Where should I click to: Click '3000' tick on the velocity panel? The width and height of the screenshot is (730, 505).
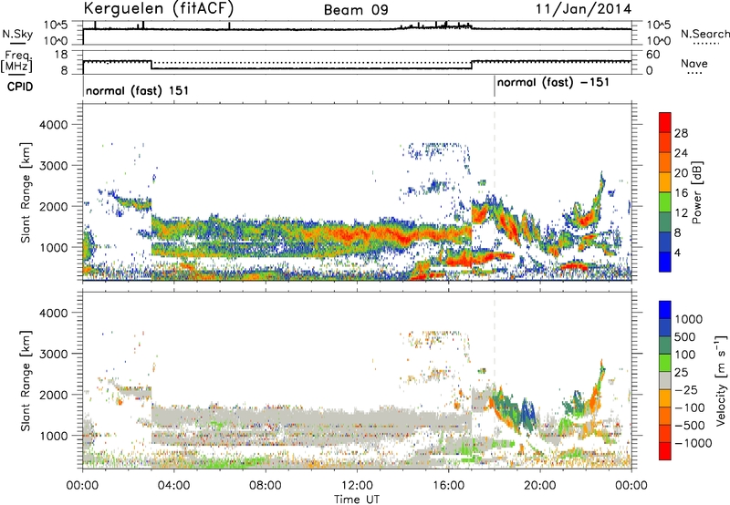click(54, 354)
